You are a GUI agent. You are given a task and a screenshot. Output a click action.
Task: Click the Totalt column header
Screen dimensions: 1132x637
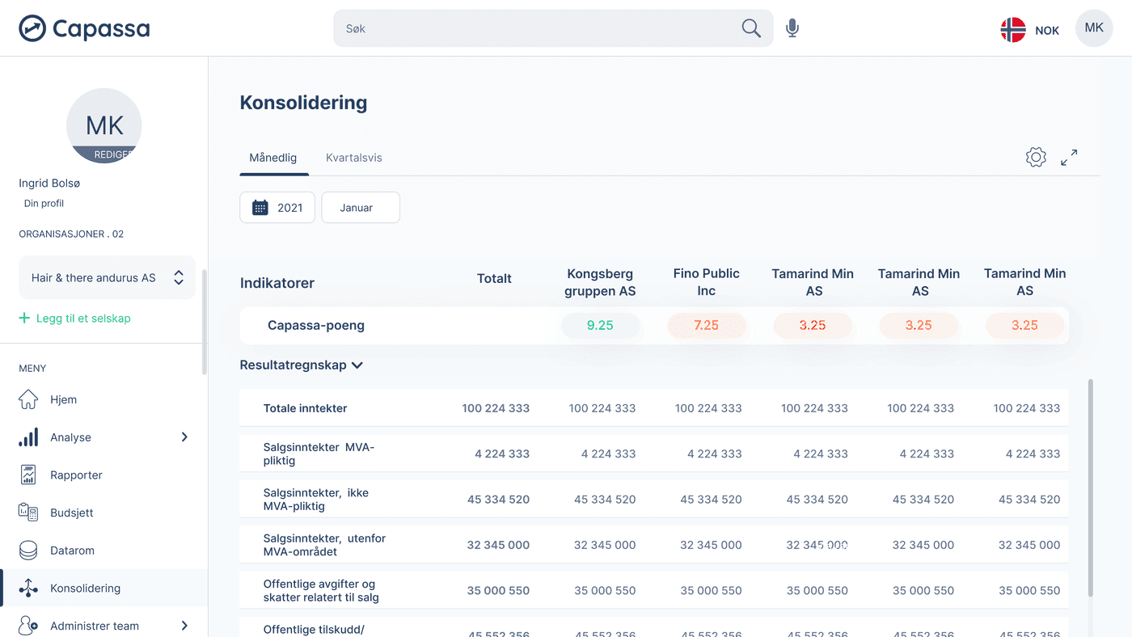(x=494, y=279)
